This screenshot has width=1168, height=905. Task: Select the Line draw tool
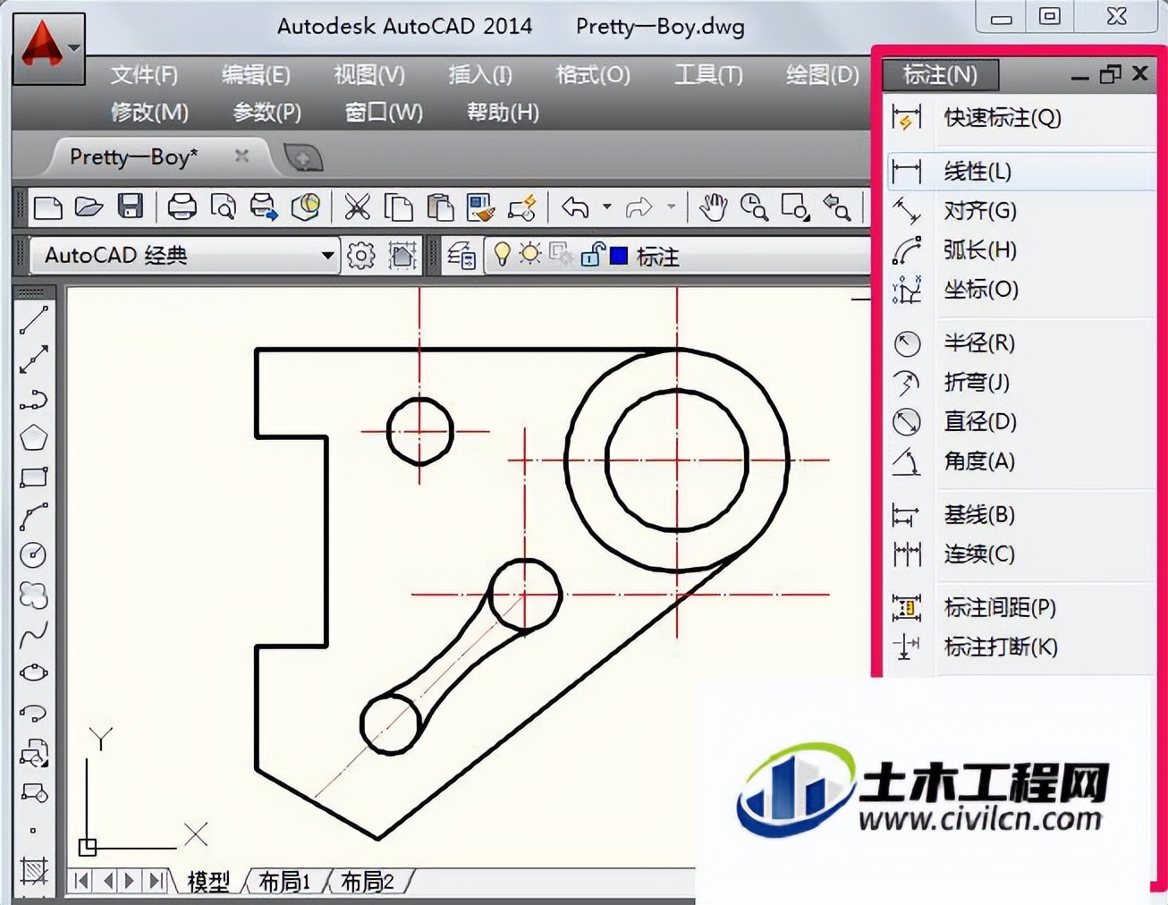[x=33, y=319]
